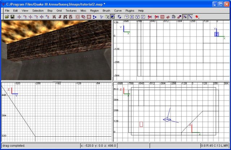The height and width of the screenshot is (150, 231).
Task: Activate Patch Bend mode
Action: (174, 17)
